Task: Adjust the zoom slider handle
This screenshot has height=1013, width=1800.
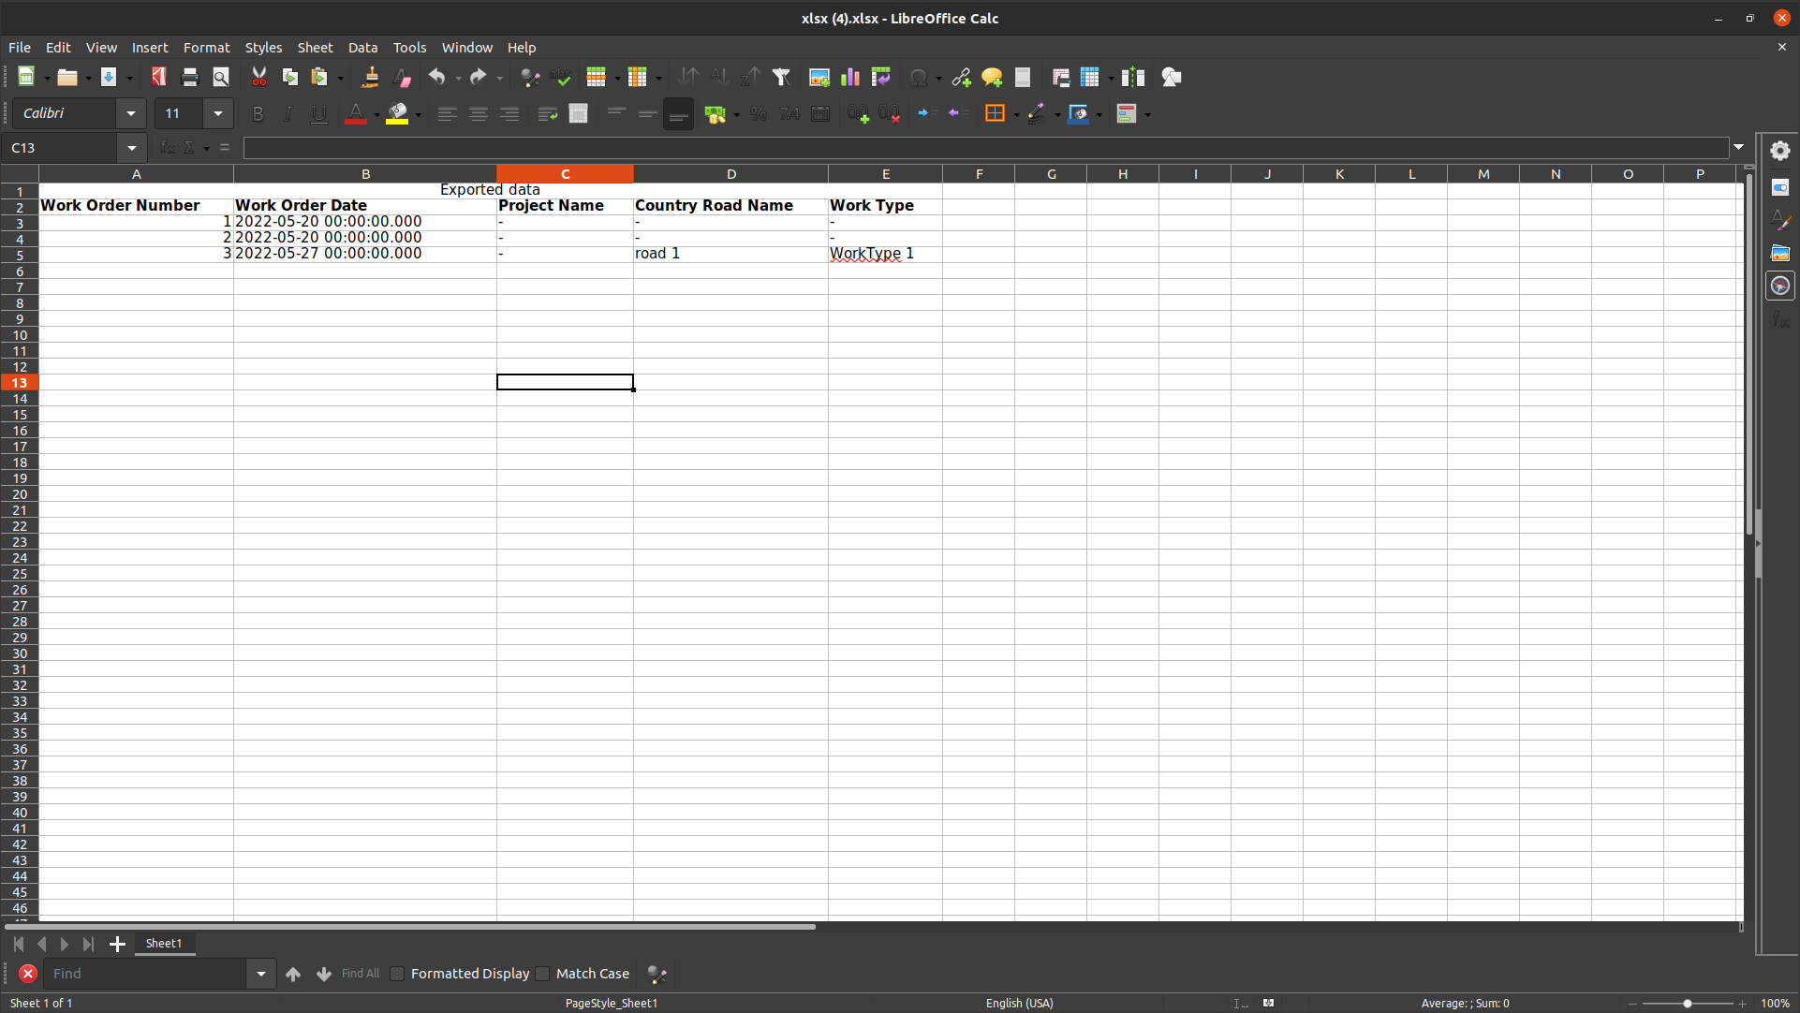Action: click(x=1688, y=1004)
